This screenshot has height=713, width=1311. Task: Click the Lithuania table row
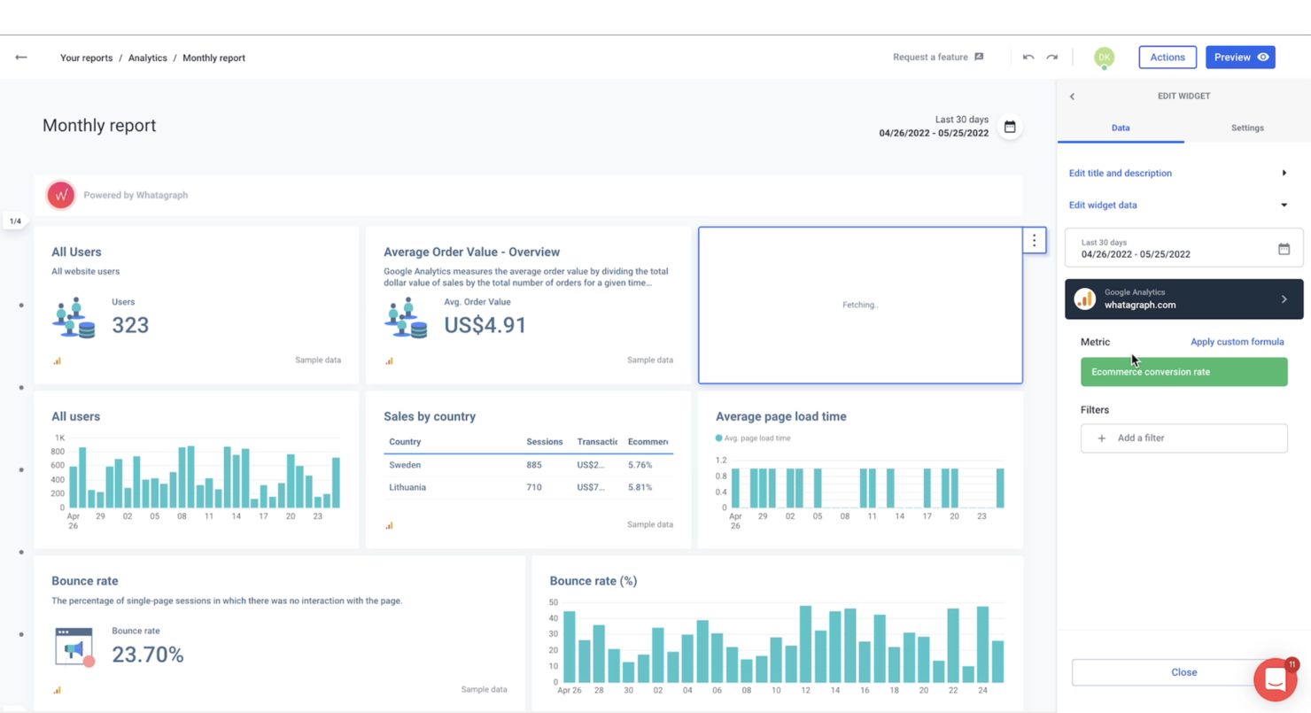tap(528, 487)
